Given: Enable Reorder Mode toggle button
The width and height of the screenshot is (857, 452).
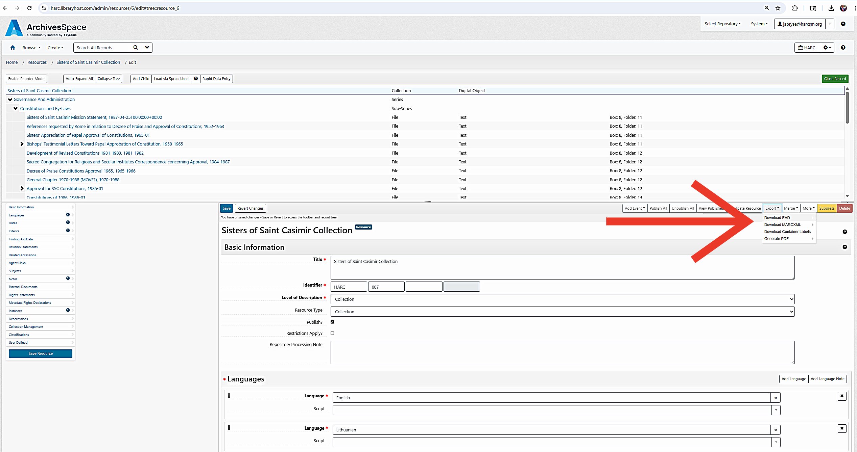Looking at the screenshot, I should tap(26, 79).
